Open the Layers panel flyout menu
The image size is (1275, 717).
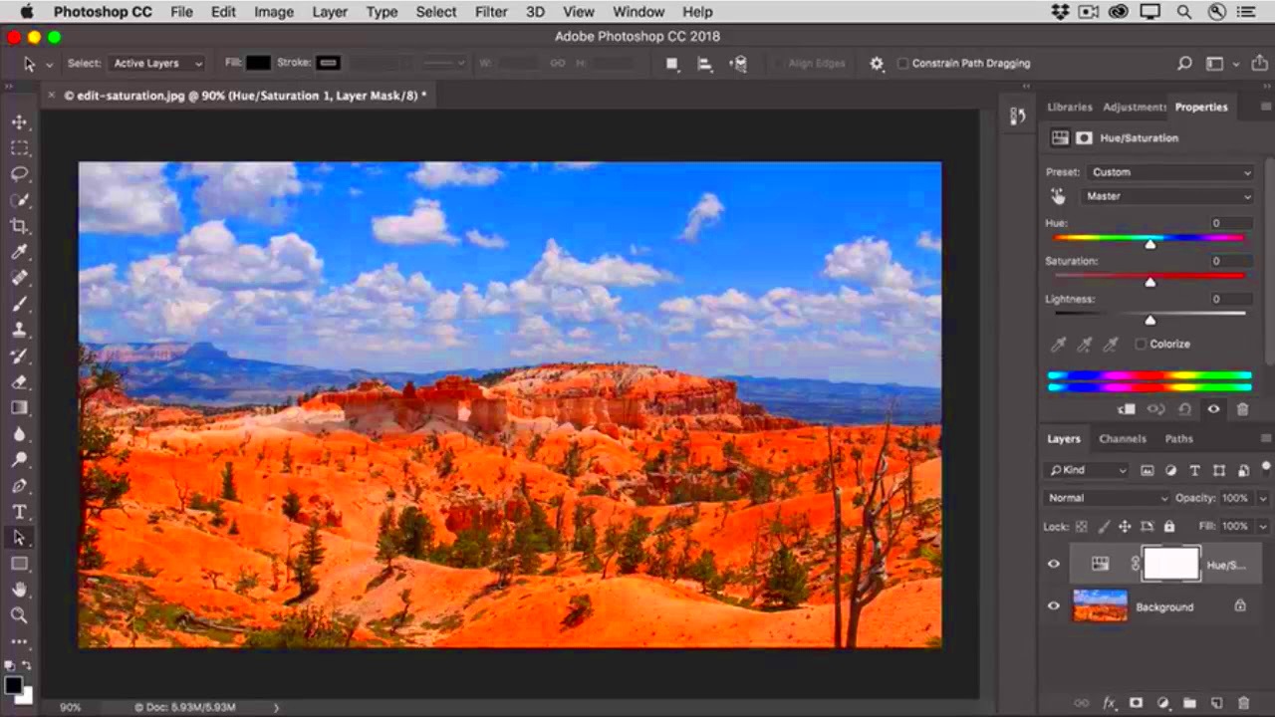tap(1266, 438)
